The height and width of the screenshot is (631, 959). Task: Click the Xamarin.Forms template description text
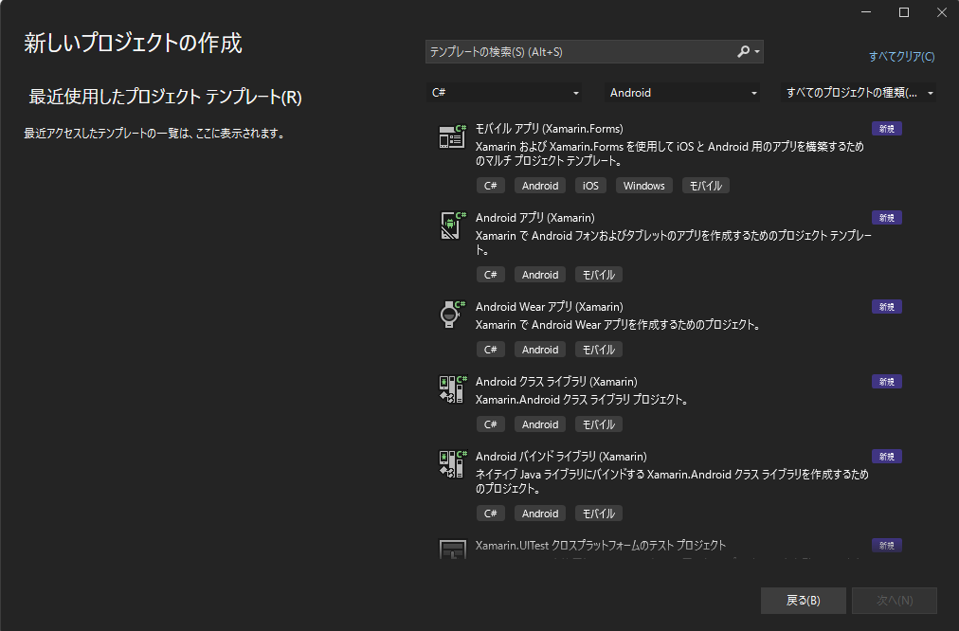point(670,153)
